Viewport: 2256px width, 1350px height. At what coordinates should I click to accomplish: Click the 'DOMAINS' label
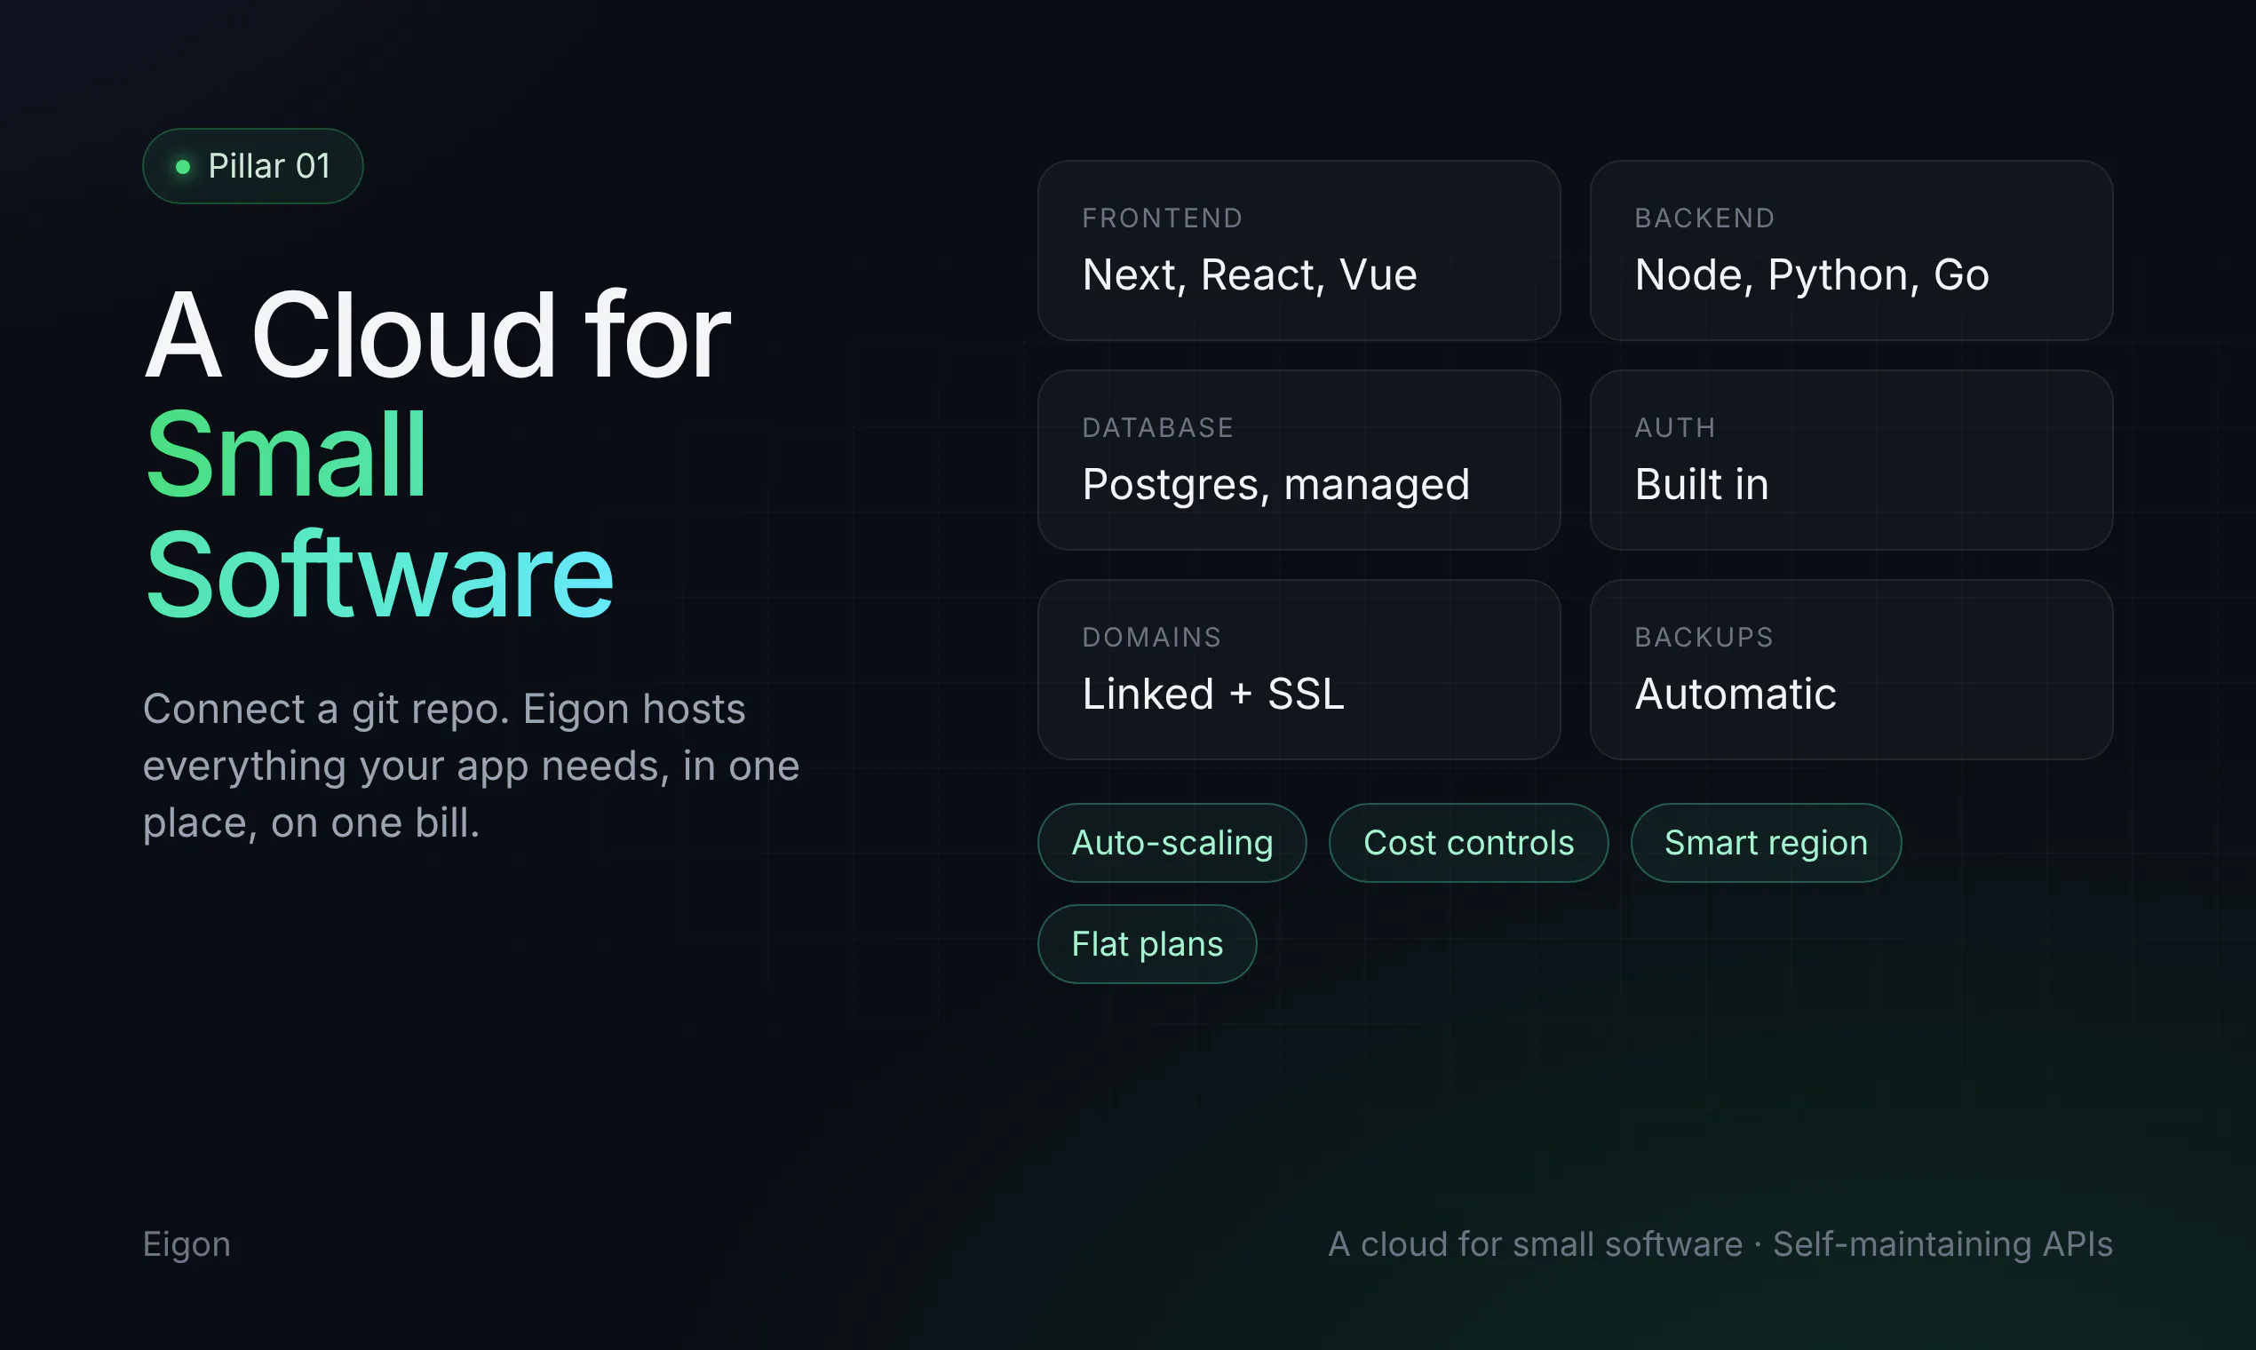tap(1152, 637)
